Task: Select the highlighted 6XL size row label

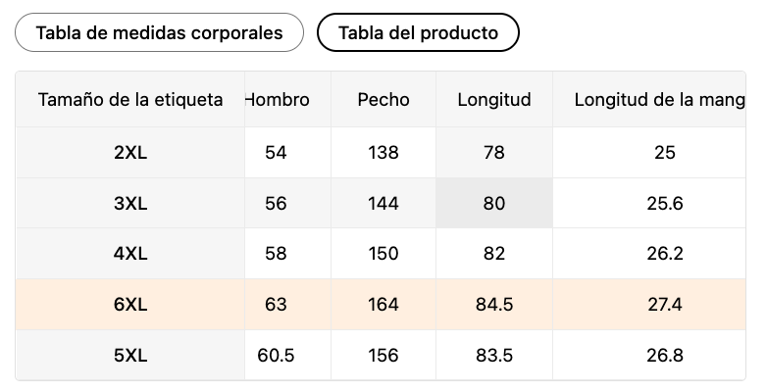Action: pyautogui.click(x=130, y=305)
